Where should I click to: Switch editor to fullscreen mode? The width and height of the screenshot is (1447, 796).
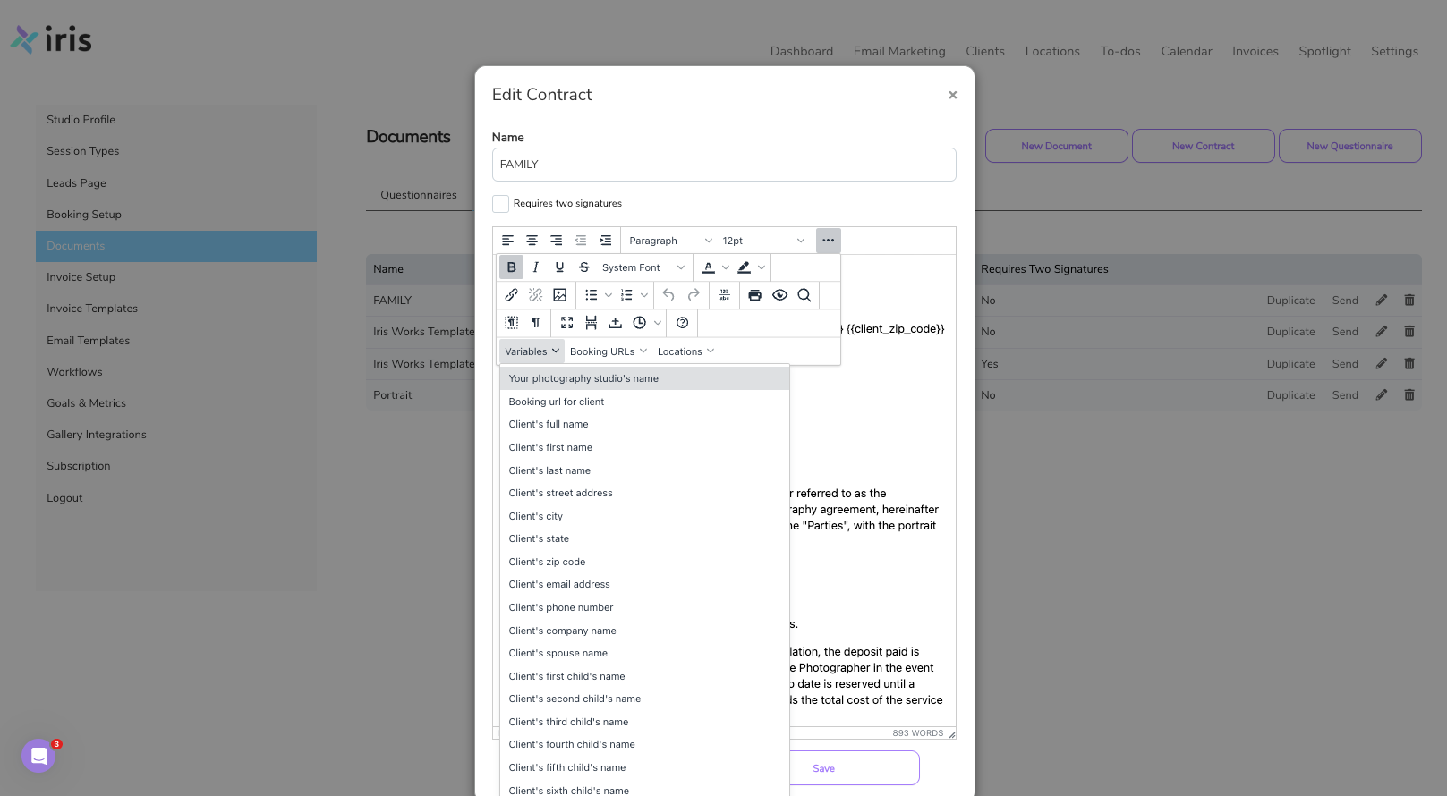(x=566, y=323)
